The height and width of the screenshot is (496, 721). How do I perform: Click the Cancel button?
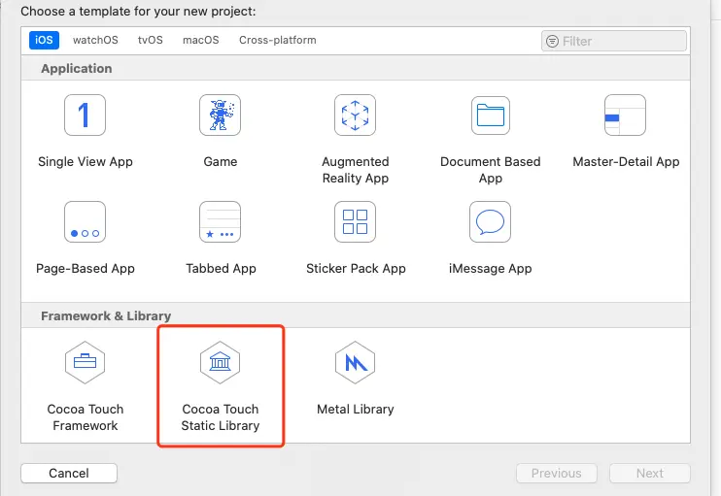[69, 473]
